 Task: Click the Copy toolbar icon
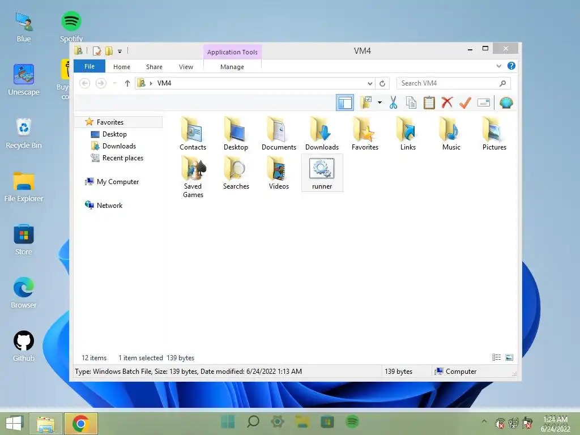(x=411, y=103)
